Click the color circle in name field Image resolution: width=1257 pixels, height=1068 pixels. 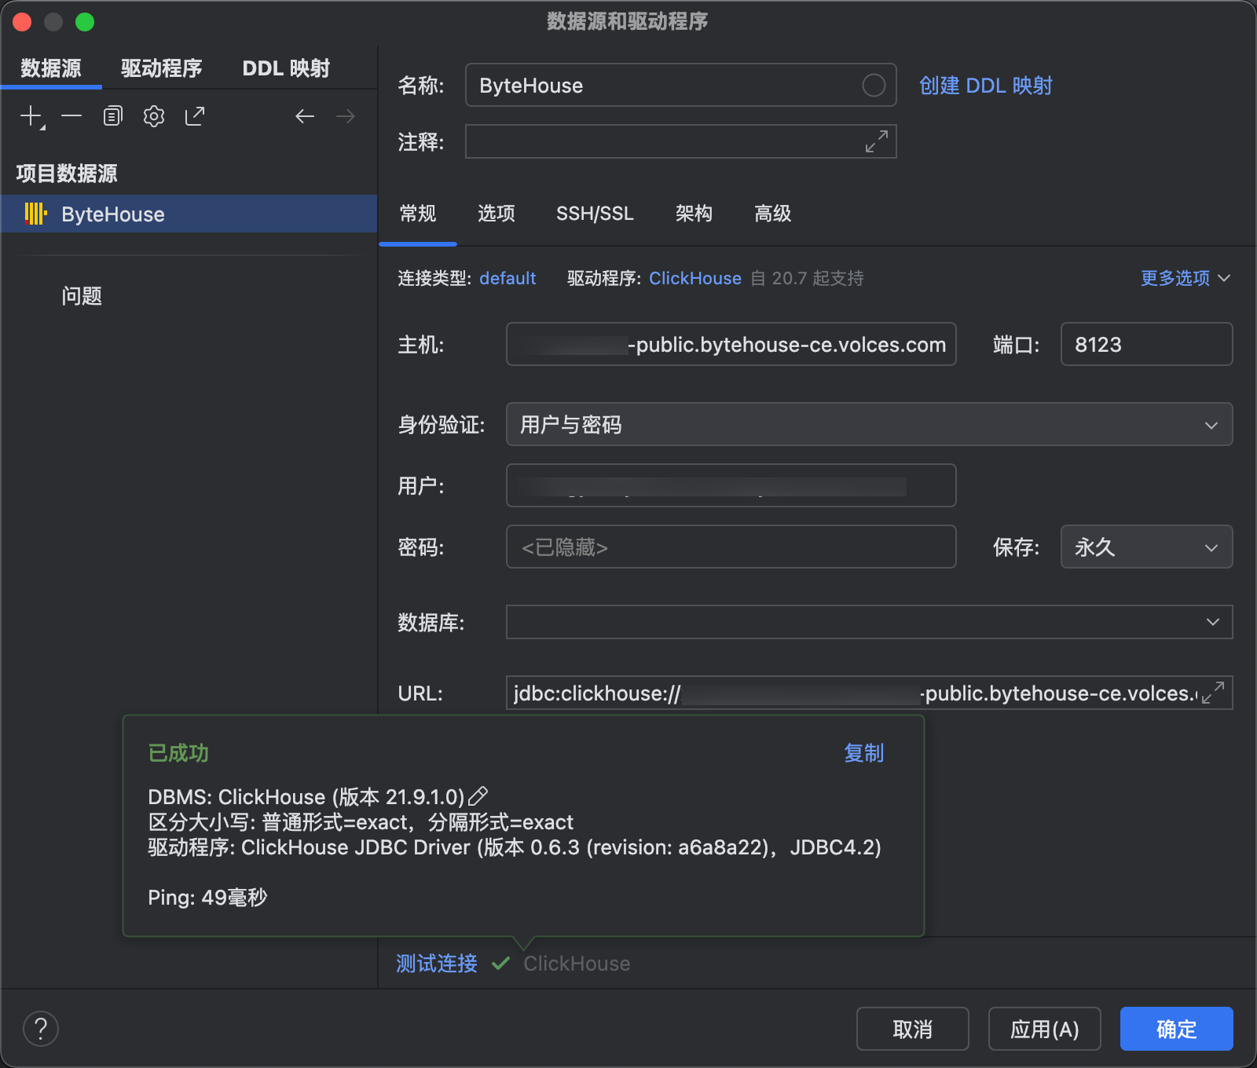click(x=874, y=86)
